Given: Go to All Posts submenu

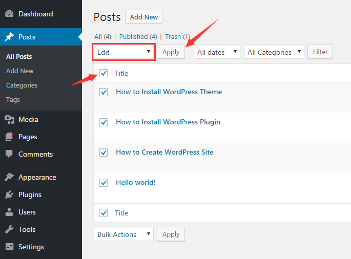Looking at the screenshot, I should 19,57.
